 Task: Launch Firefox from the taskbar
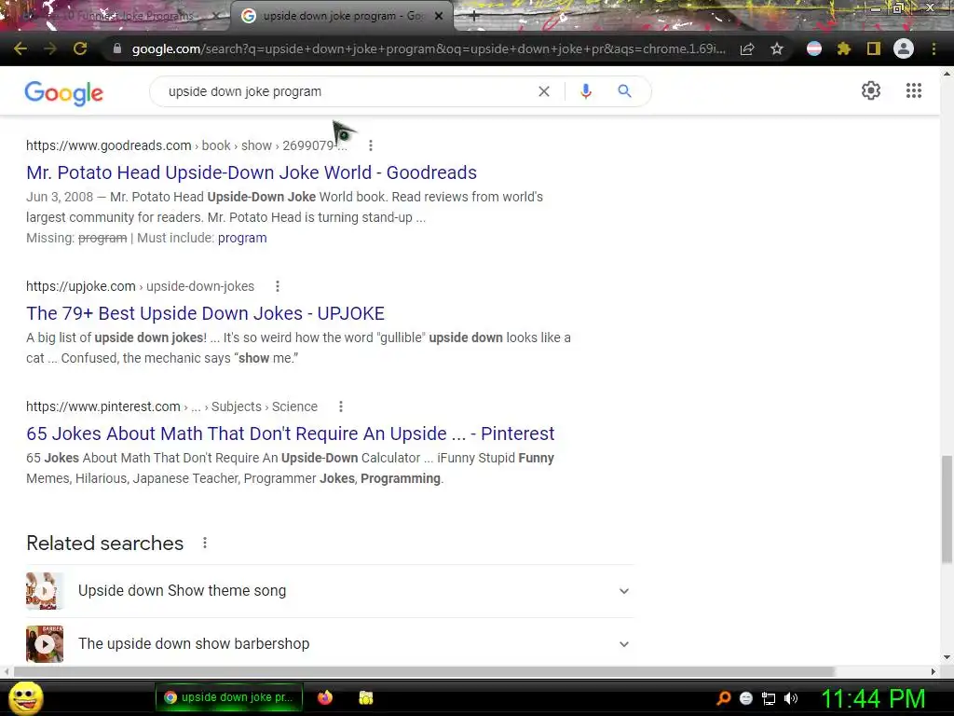(325, 697)
